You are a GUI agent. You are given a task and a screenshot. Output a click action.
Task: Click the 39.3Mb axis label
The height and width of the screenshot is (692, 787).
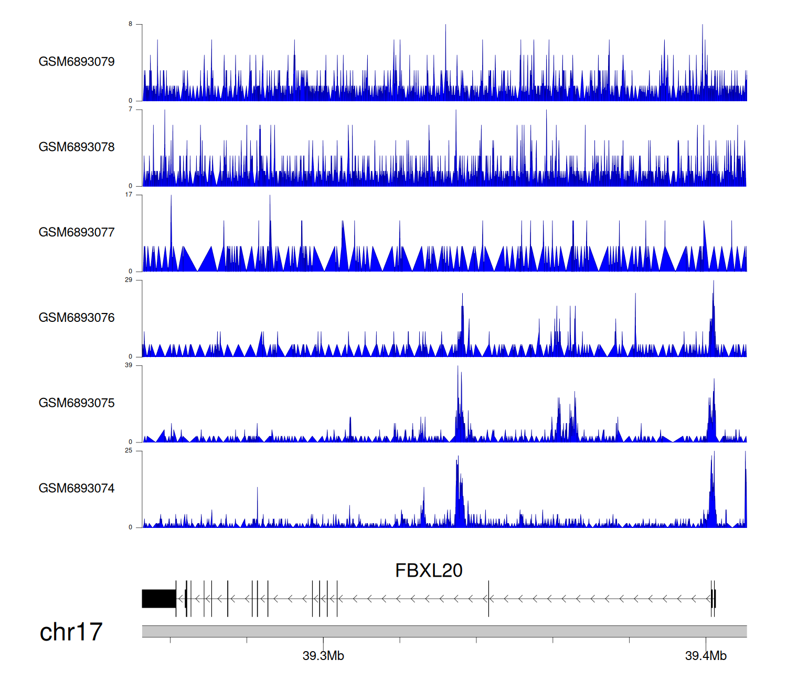click(323, 656)
